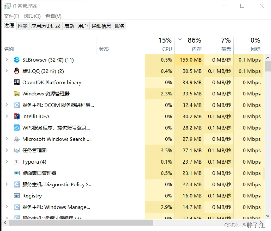Image resolution: width=271 pixels, height=231 pixels.
Task: Click the 34.9 MB memory value
Action: pyautogui.click(x=192, y=83)
